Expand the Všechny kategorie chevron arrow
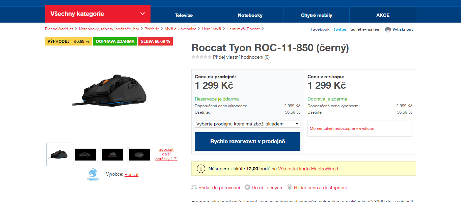The image size is (461, 202). click(x=142, y=14)
